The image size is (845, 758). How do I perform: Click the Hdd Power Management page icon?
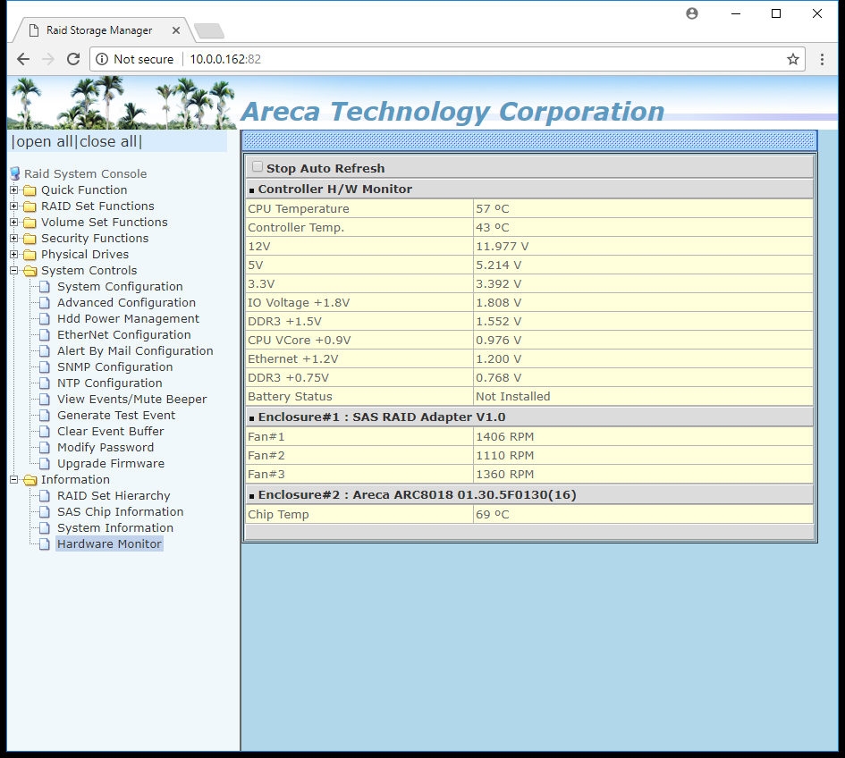coord(45,319)
